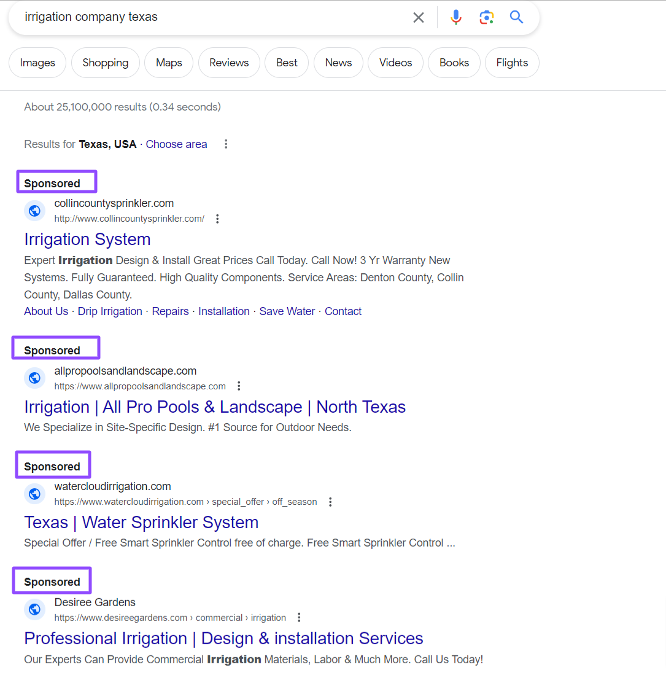Open the Professional Irrigation Design & installation headline
Screen dimensions: 666x686
pos(223,638)
